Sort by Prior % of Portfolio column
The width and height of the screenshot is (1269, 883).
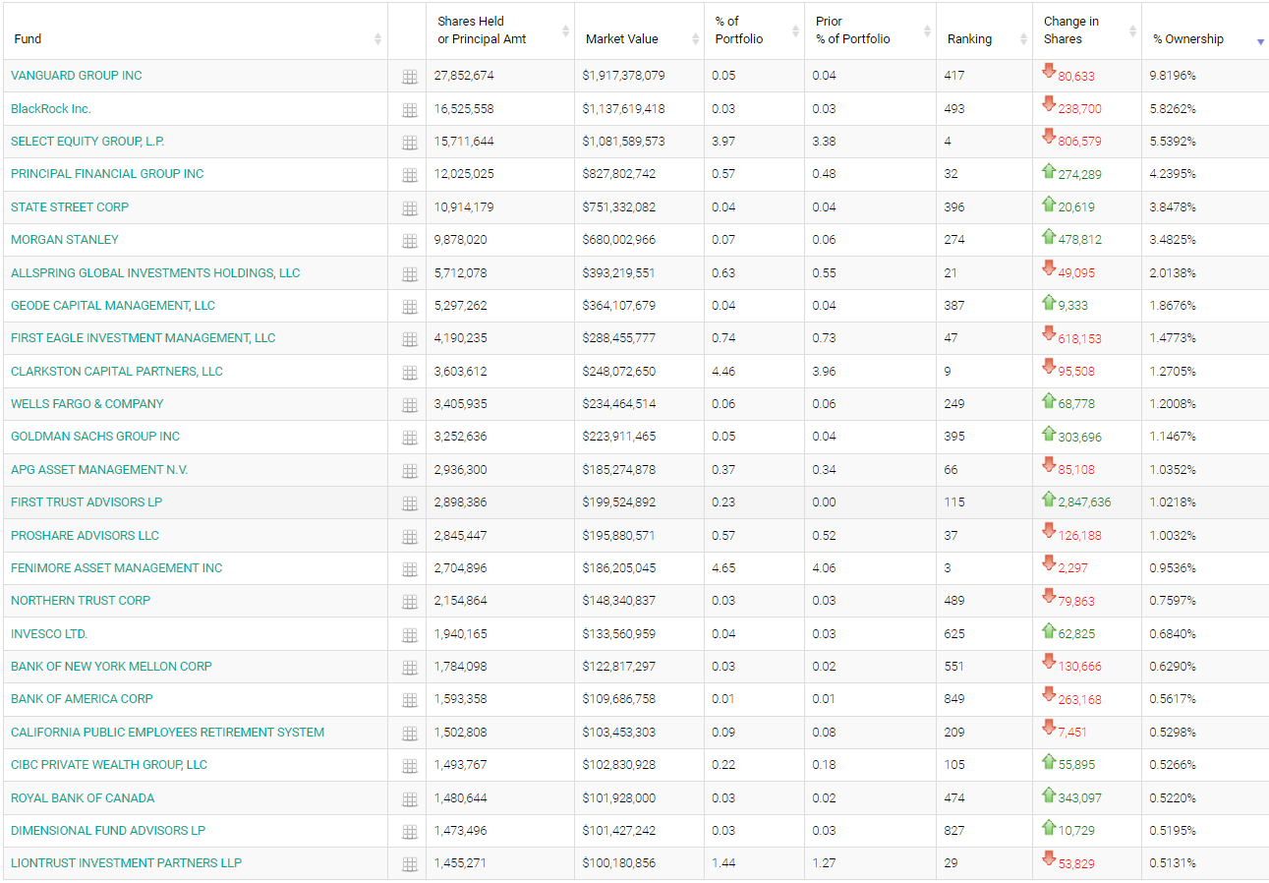(x=870, y=30)
